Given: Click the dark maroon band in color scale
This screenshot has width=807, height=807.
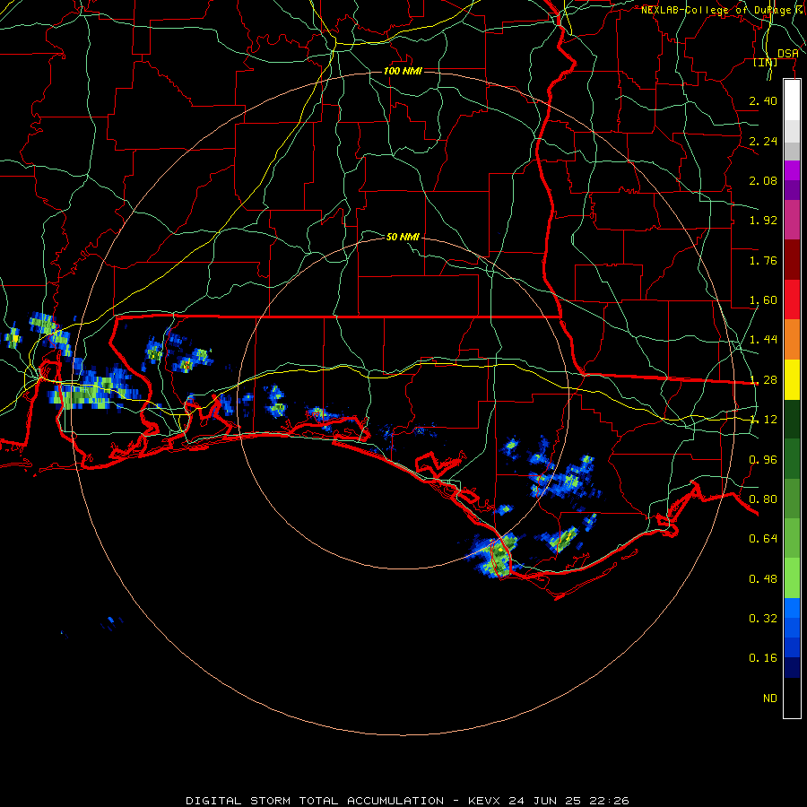Looking at the screenshot, I should 792,260.
